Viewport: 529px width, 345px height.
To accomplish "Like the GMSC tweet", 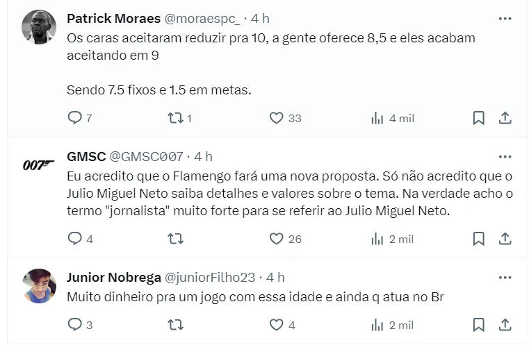I will coord(277,239).
